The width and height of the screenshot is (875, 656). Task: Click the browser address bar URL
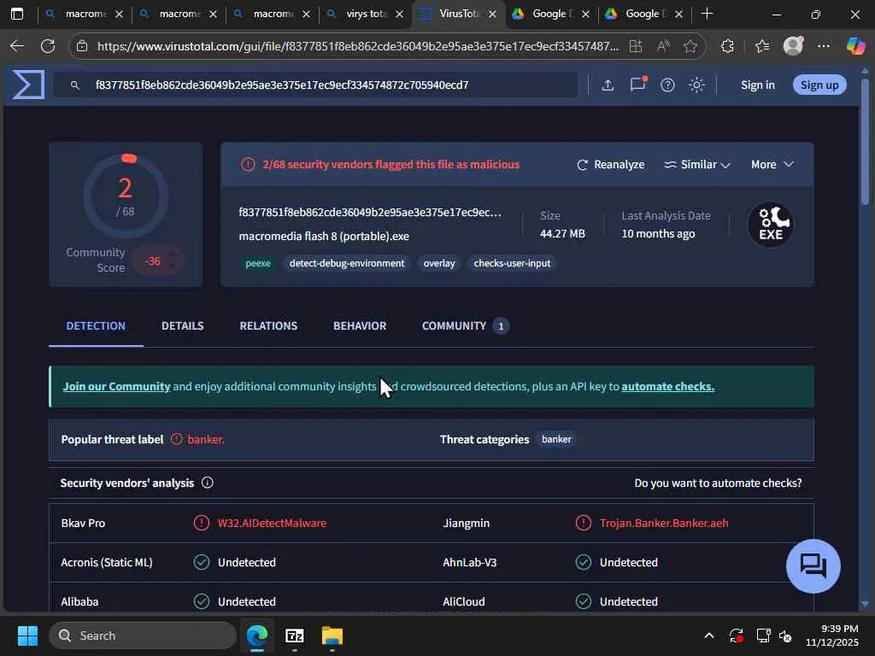pyautogui.click(x=357, y=46)
